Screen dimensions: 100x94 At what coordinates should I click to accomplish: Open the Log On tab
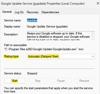tap(19, 12)
